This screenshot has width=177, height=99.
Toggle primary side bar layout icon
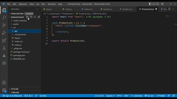pos(150,4)
